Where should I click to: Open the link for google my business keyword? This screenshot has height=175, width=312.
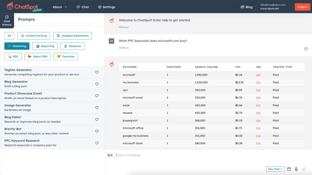258,135
